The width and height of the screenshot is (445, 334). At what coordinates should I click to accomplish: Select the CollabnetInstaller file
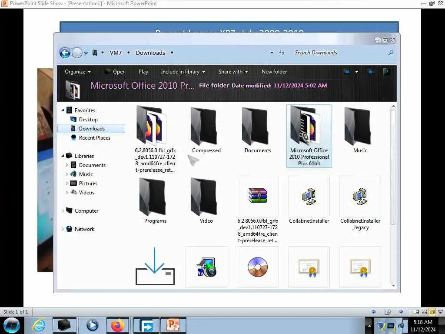[309, 200]
